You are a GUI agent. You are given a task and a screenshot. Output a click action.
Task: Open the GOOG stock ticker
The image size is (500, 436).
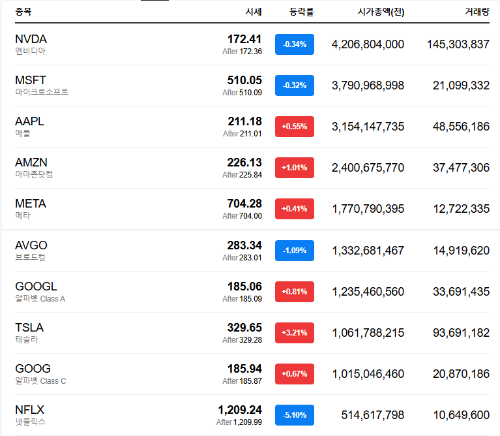point(33,369)
